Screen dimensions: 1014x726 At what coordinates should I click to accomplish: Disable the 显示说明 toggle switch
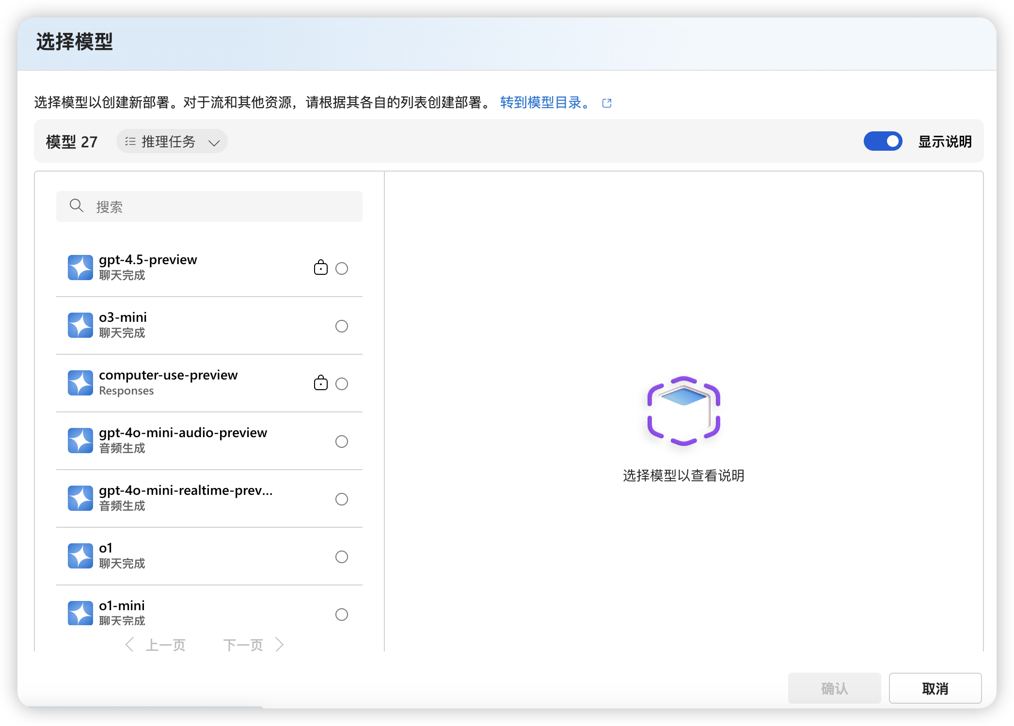(883, 141)
